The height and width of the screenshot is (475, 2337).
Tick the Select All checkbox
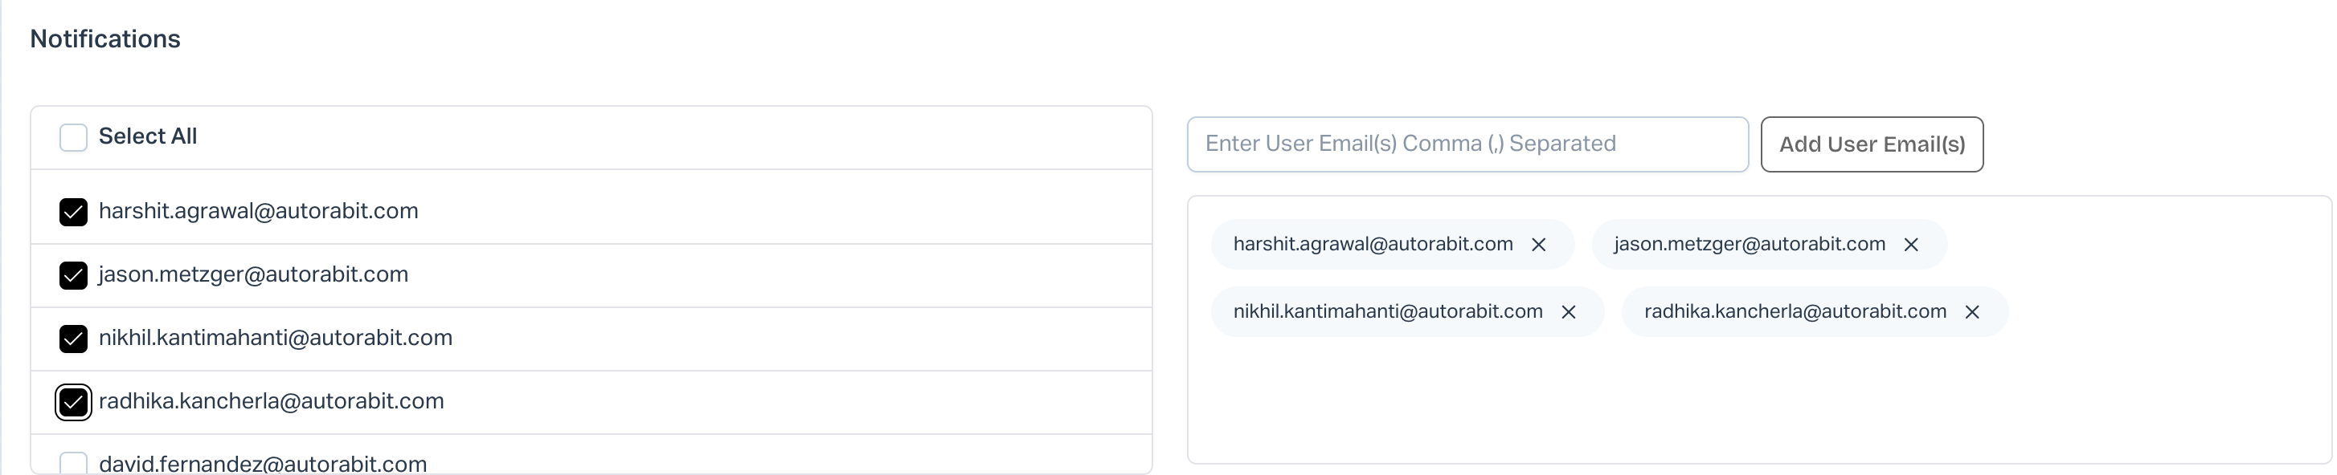click(x=73, y=138)
